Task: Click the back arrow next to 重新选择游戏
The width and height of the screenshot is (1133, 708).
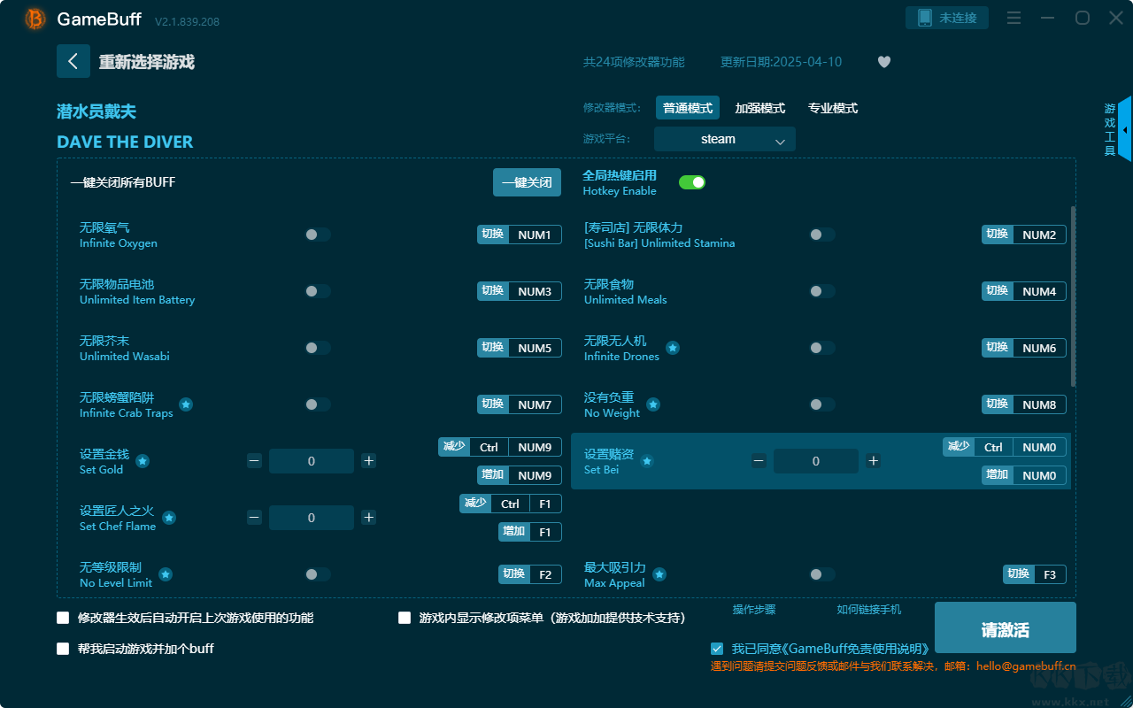Action: 73,61
